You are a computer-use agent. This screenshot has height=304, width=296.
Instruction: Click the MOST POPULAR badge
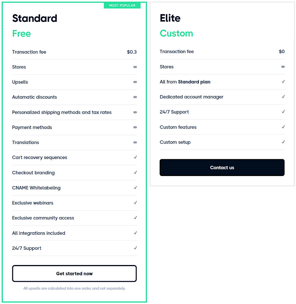tap(122, 5)
